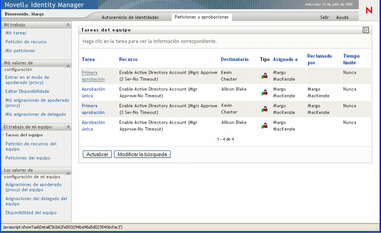Screen dimensions: 381x233
Task: Open Mis asignaciones de apoderado (proxy)
Action: [x=37, y=103]
